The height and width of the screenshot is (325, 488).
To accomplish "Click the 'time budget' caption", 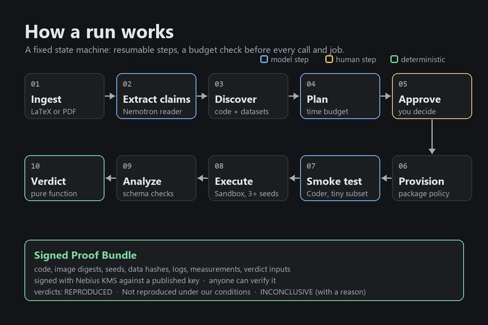I will click(x=328, y=111).
